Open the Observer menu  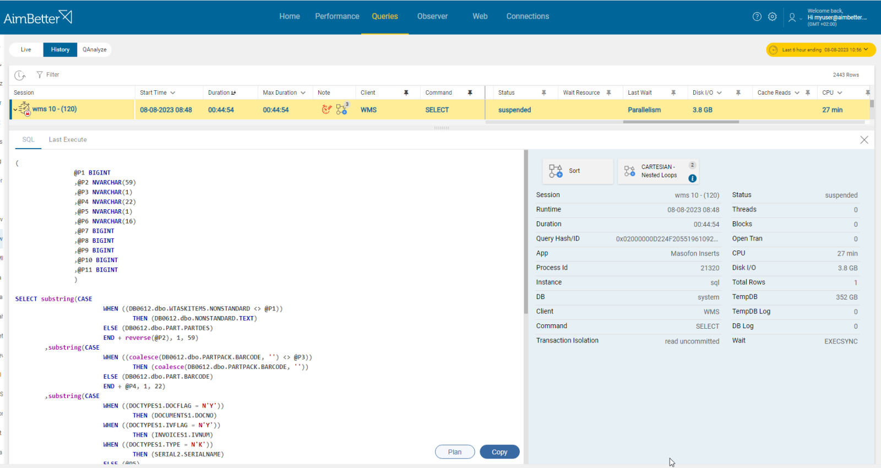coord(432,17)
